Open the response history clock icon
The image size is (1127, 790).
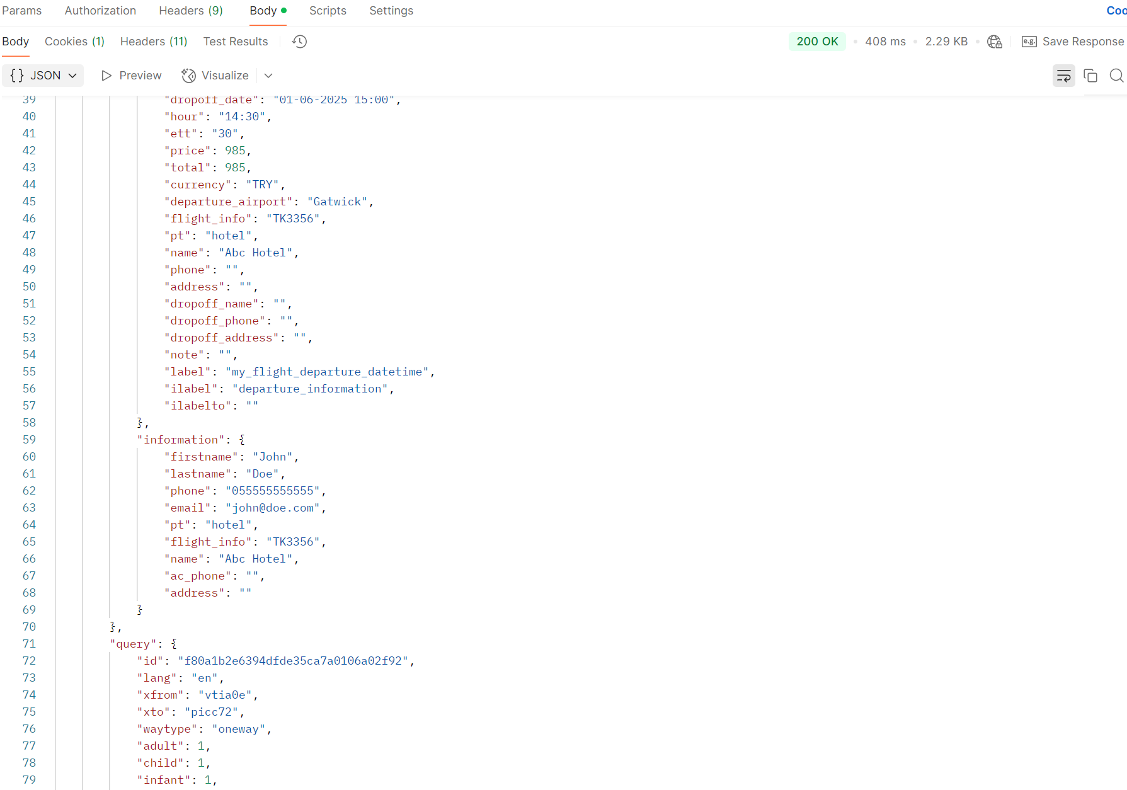click(299, 42)
